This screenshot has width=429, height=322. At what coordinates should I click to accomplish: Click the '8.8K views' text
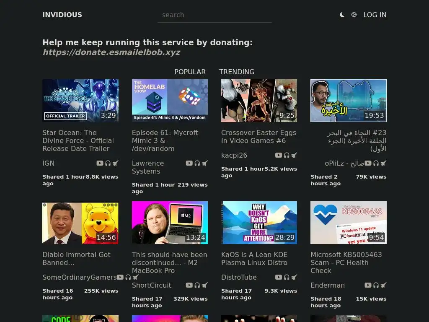102,177
